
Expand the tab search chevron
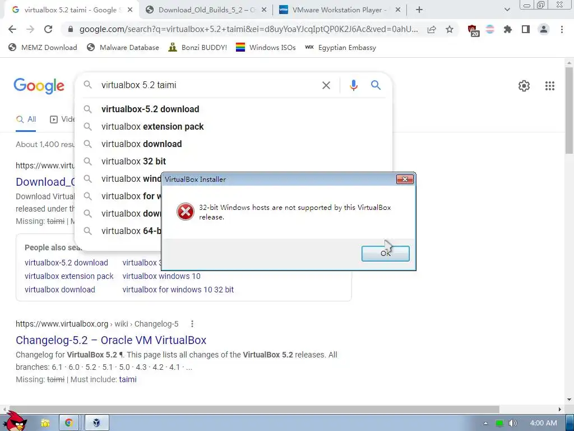[507, 10]
